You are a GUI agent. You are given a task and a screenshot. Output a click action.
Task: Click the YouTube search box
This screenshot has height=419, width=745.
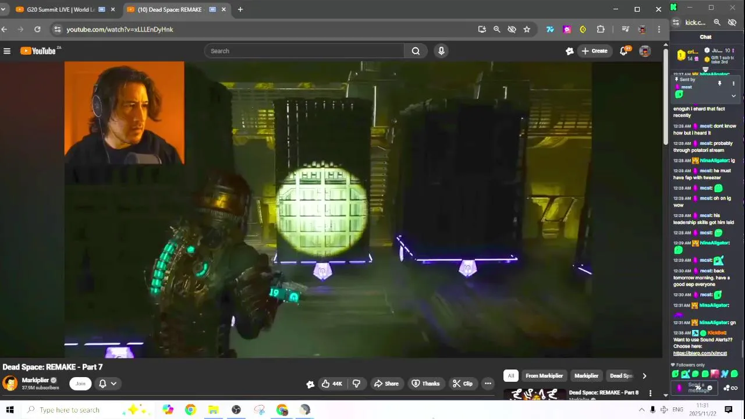point(304,51)
